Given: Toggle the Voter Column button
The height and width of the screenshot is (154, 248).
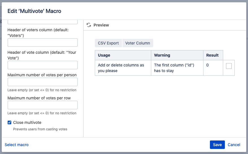Looking at the screenshot, I should coord(138,43).
